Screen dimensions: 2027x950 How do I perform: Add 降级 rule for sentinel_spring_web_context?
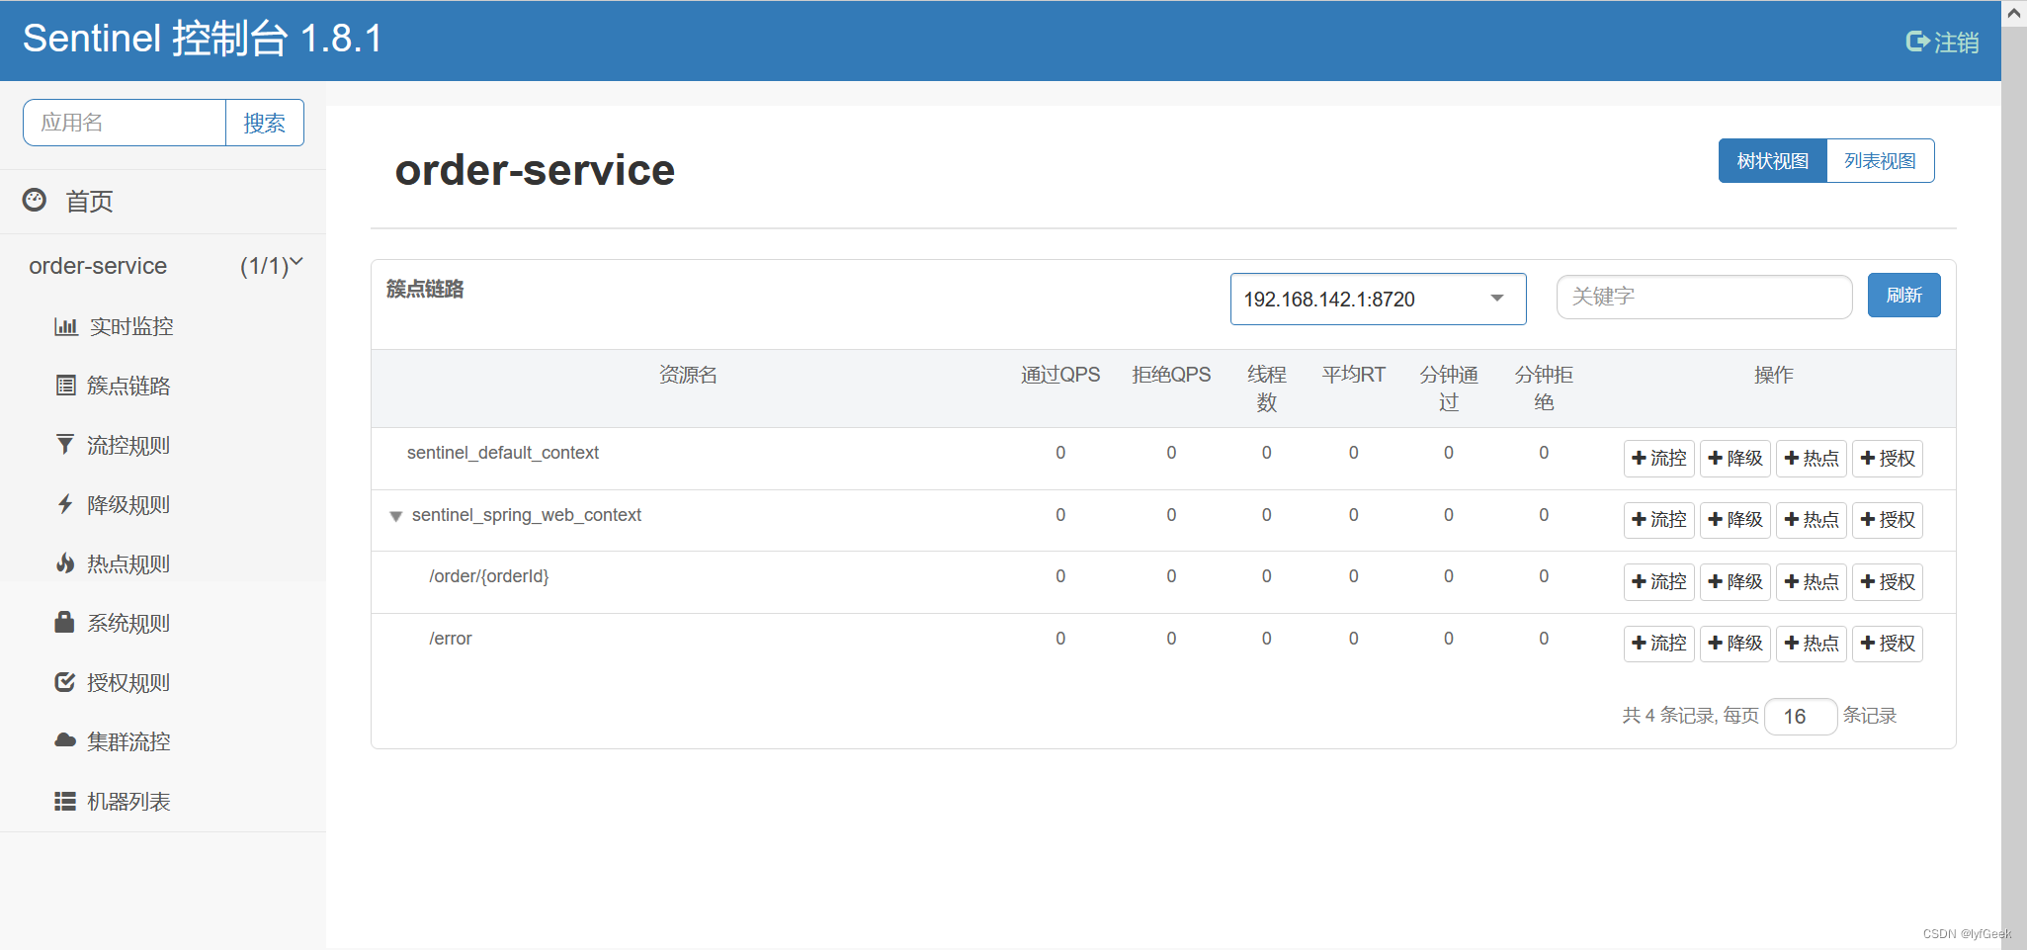tap(1734, 519)
